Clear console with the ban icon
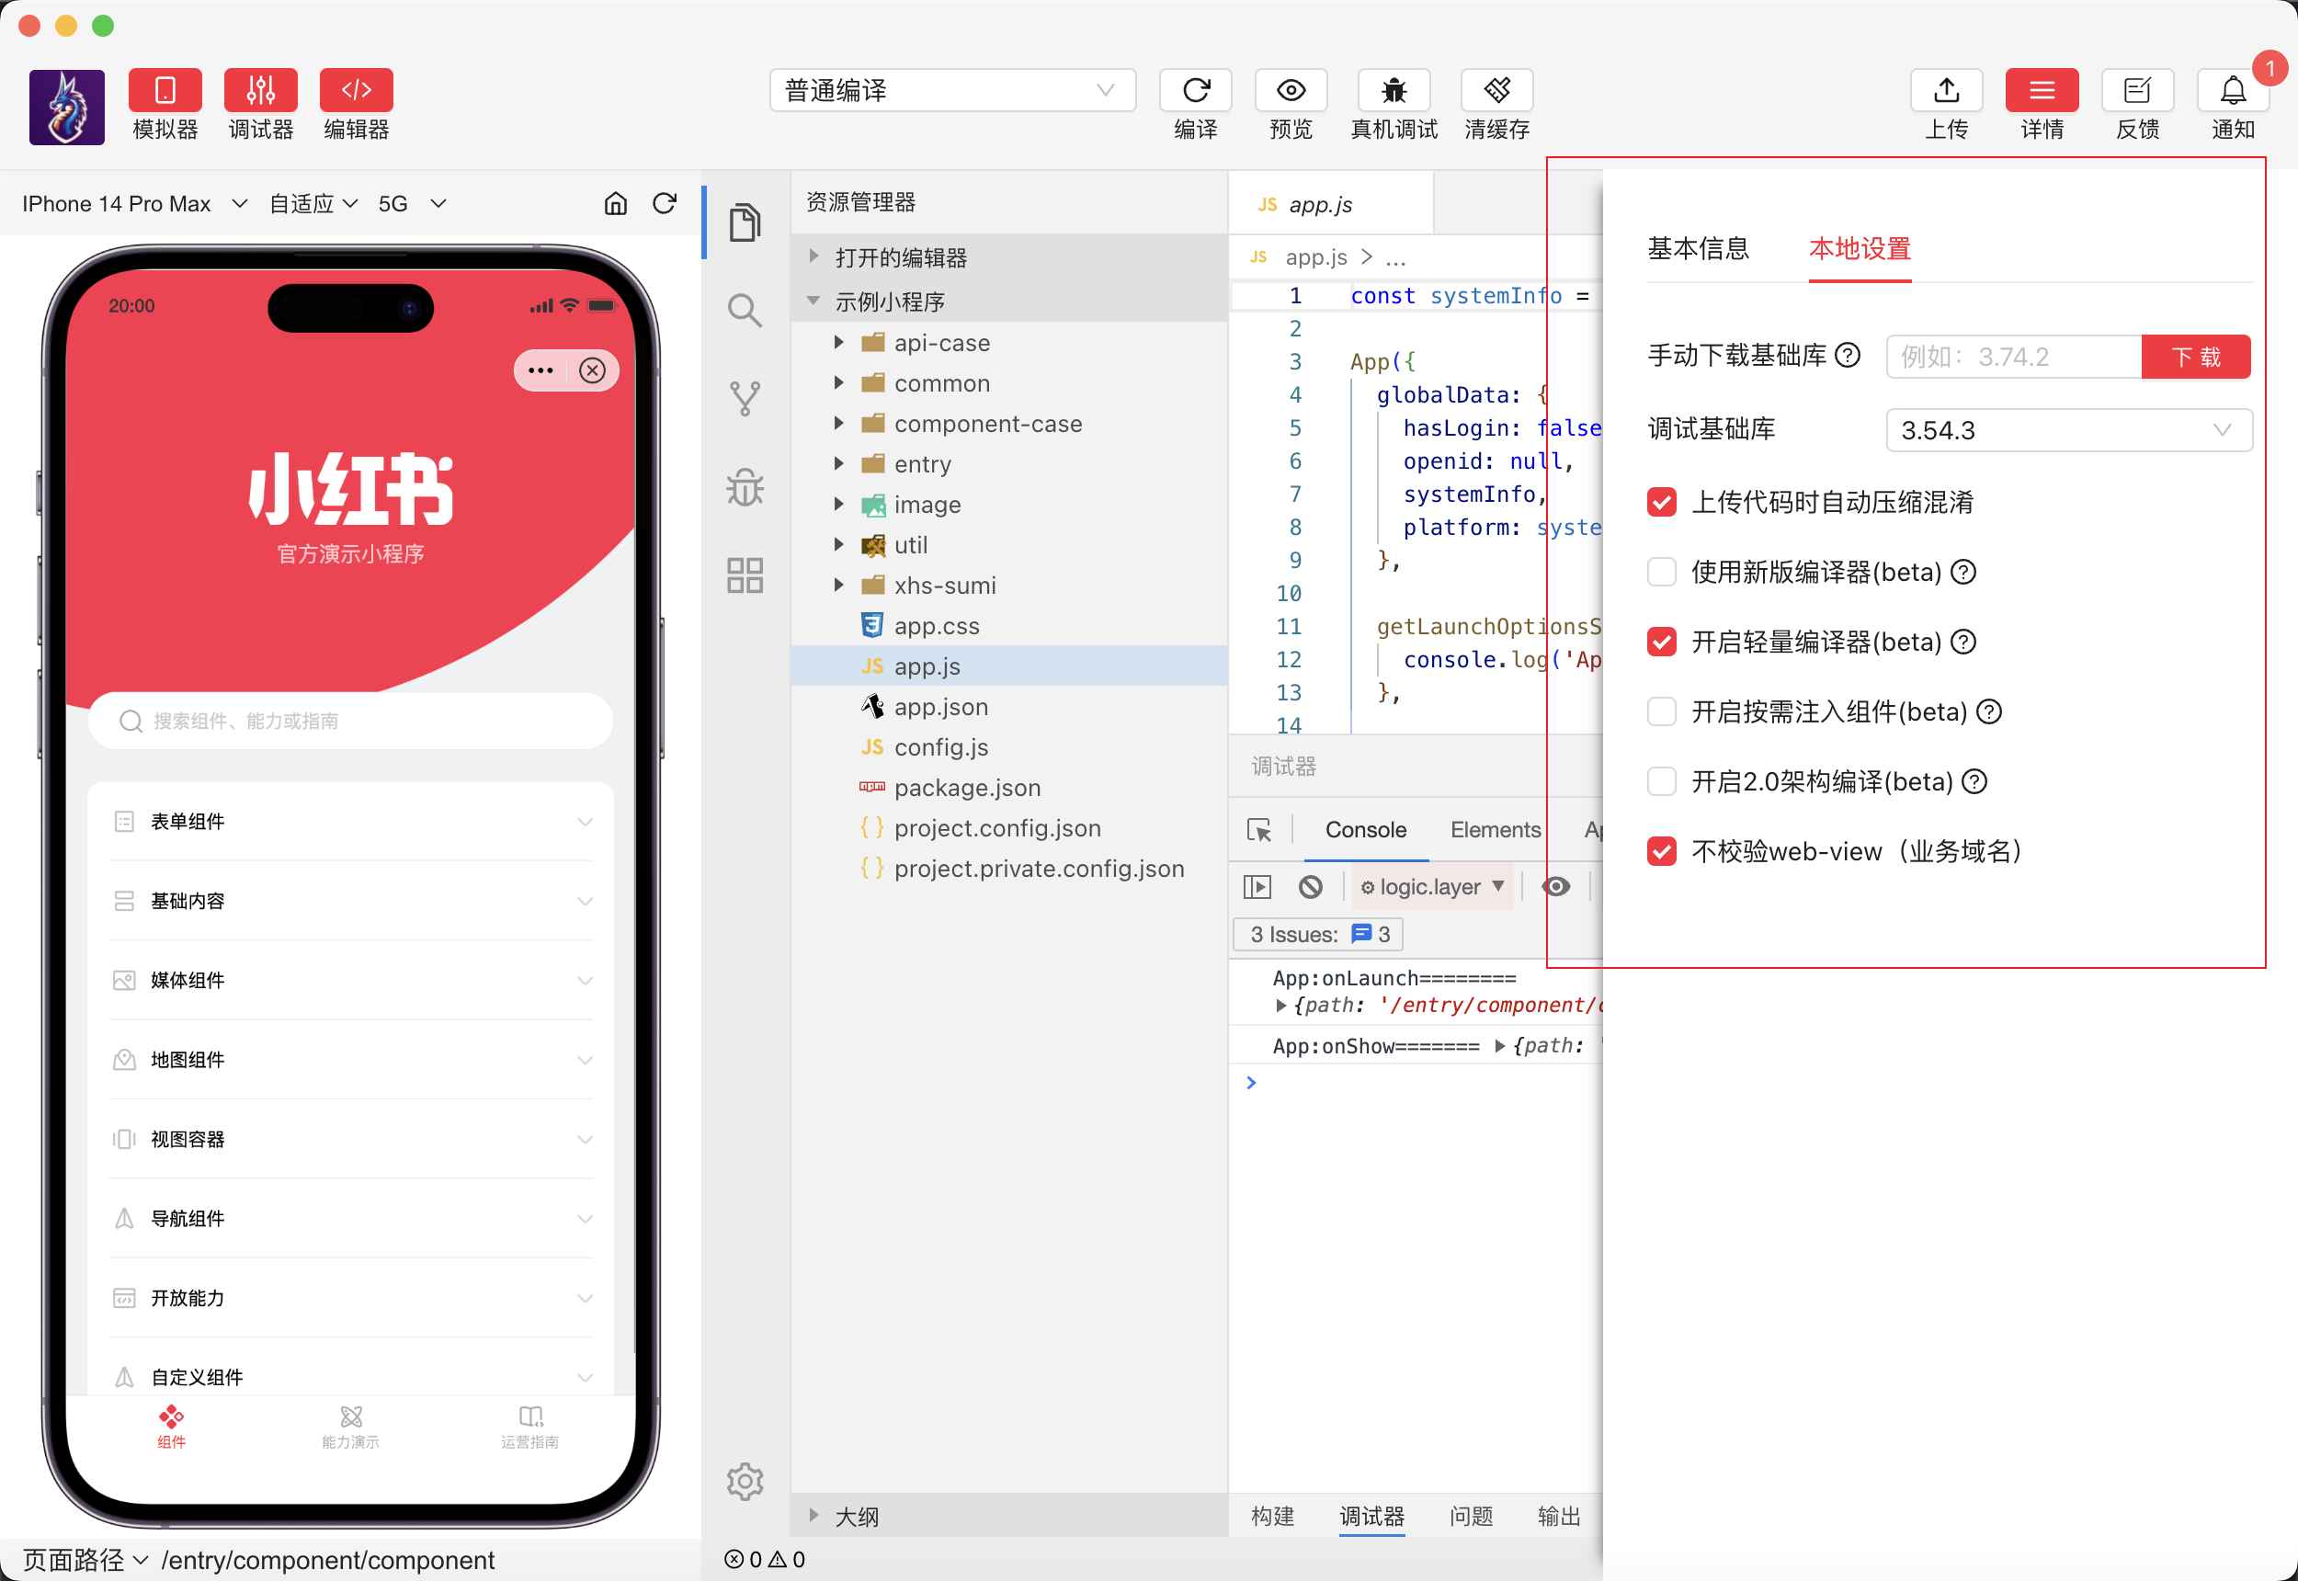The width and height of the screenshot is (2298, 1581). point(1311,887)
